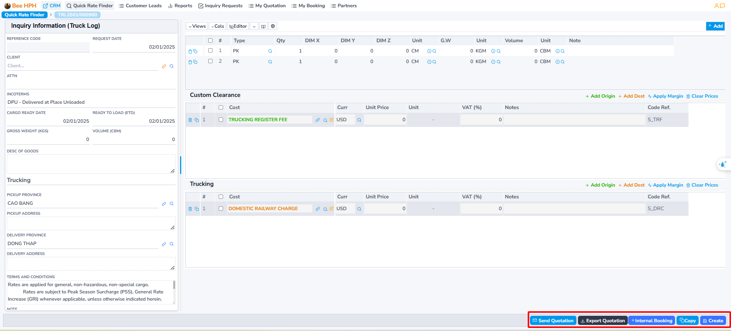Click the Desc of Goods text area

(91, 164)
